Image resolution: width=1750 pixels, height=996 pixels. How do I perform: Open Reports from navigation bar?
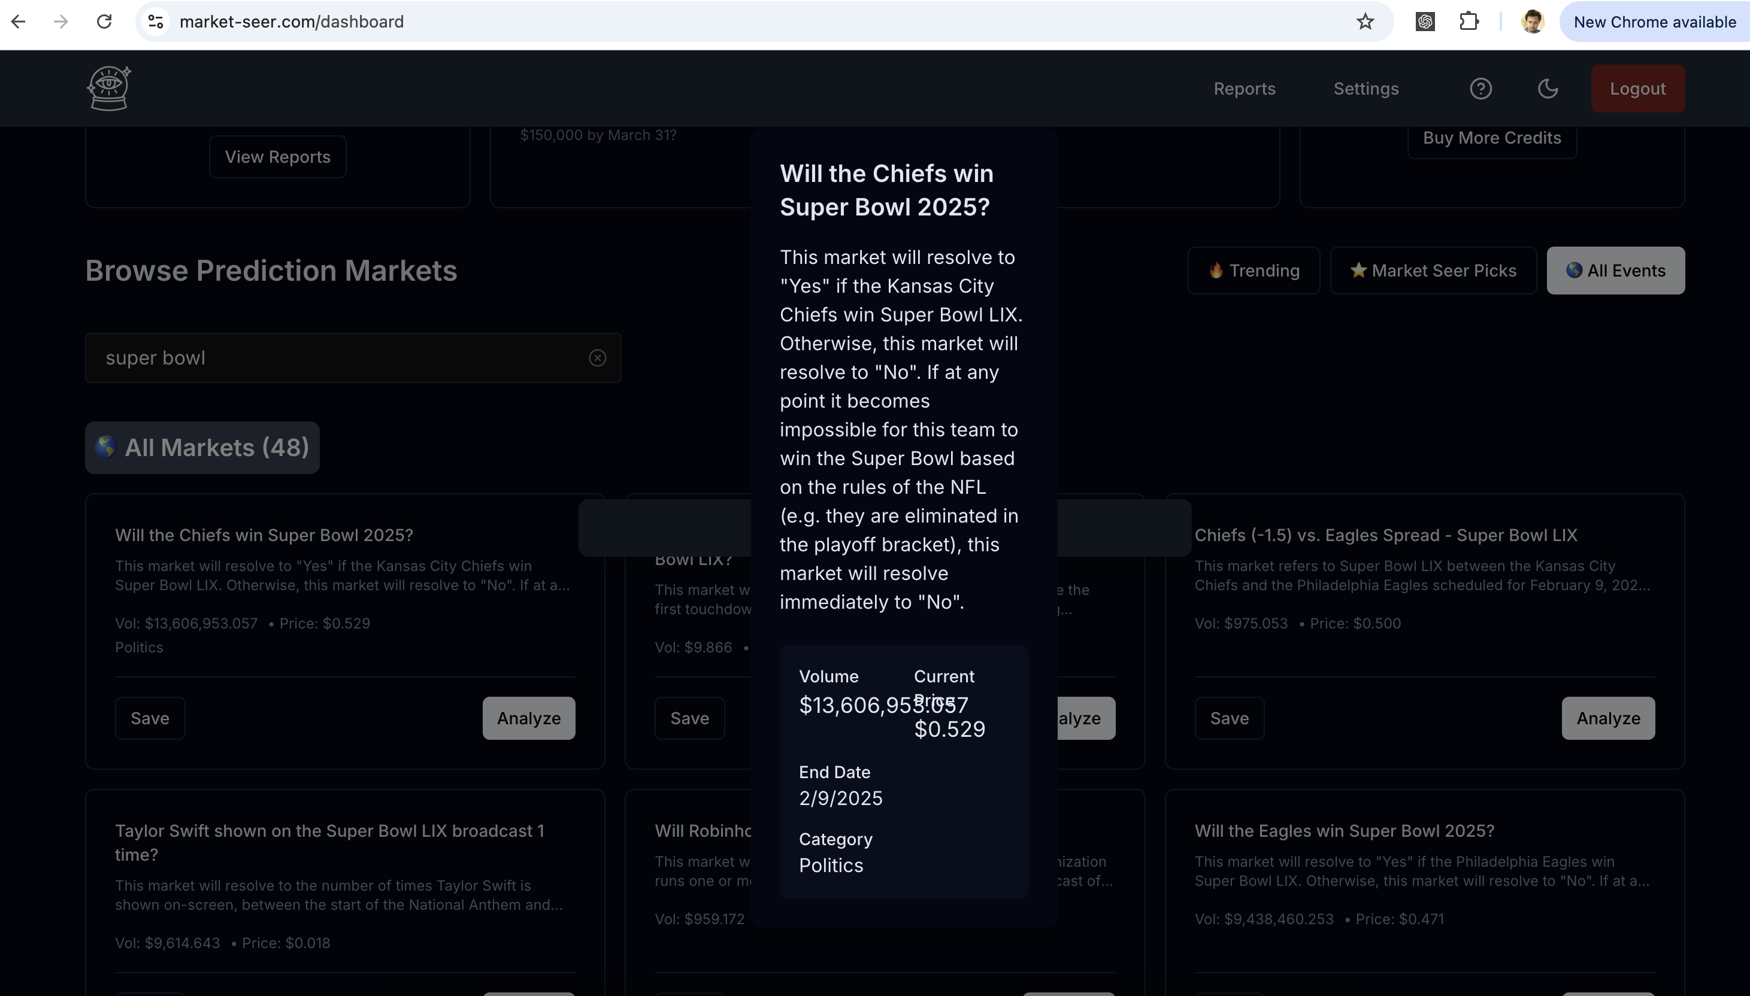[x=1245, y=89]
